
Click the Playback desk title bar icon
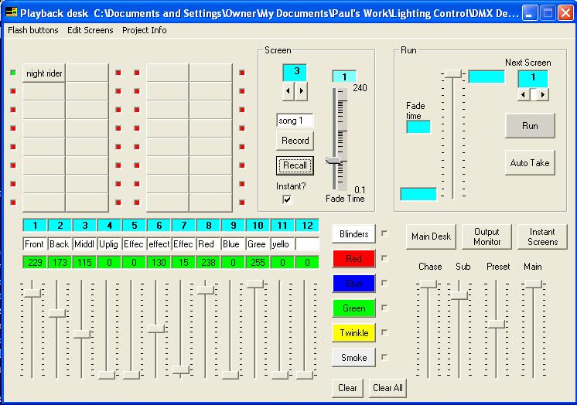click(11, 13)
